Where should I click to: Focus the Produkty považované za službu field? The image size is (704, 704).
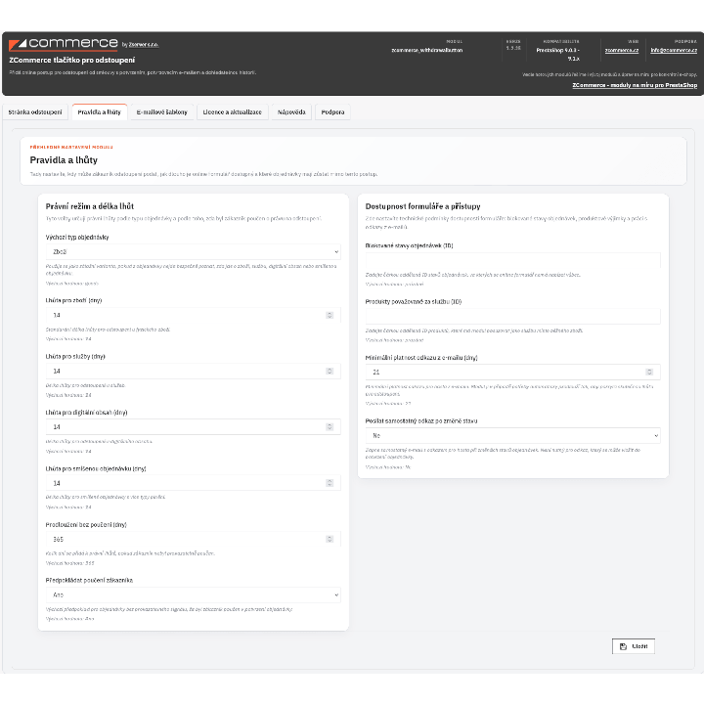click(512, 316)
